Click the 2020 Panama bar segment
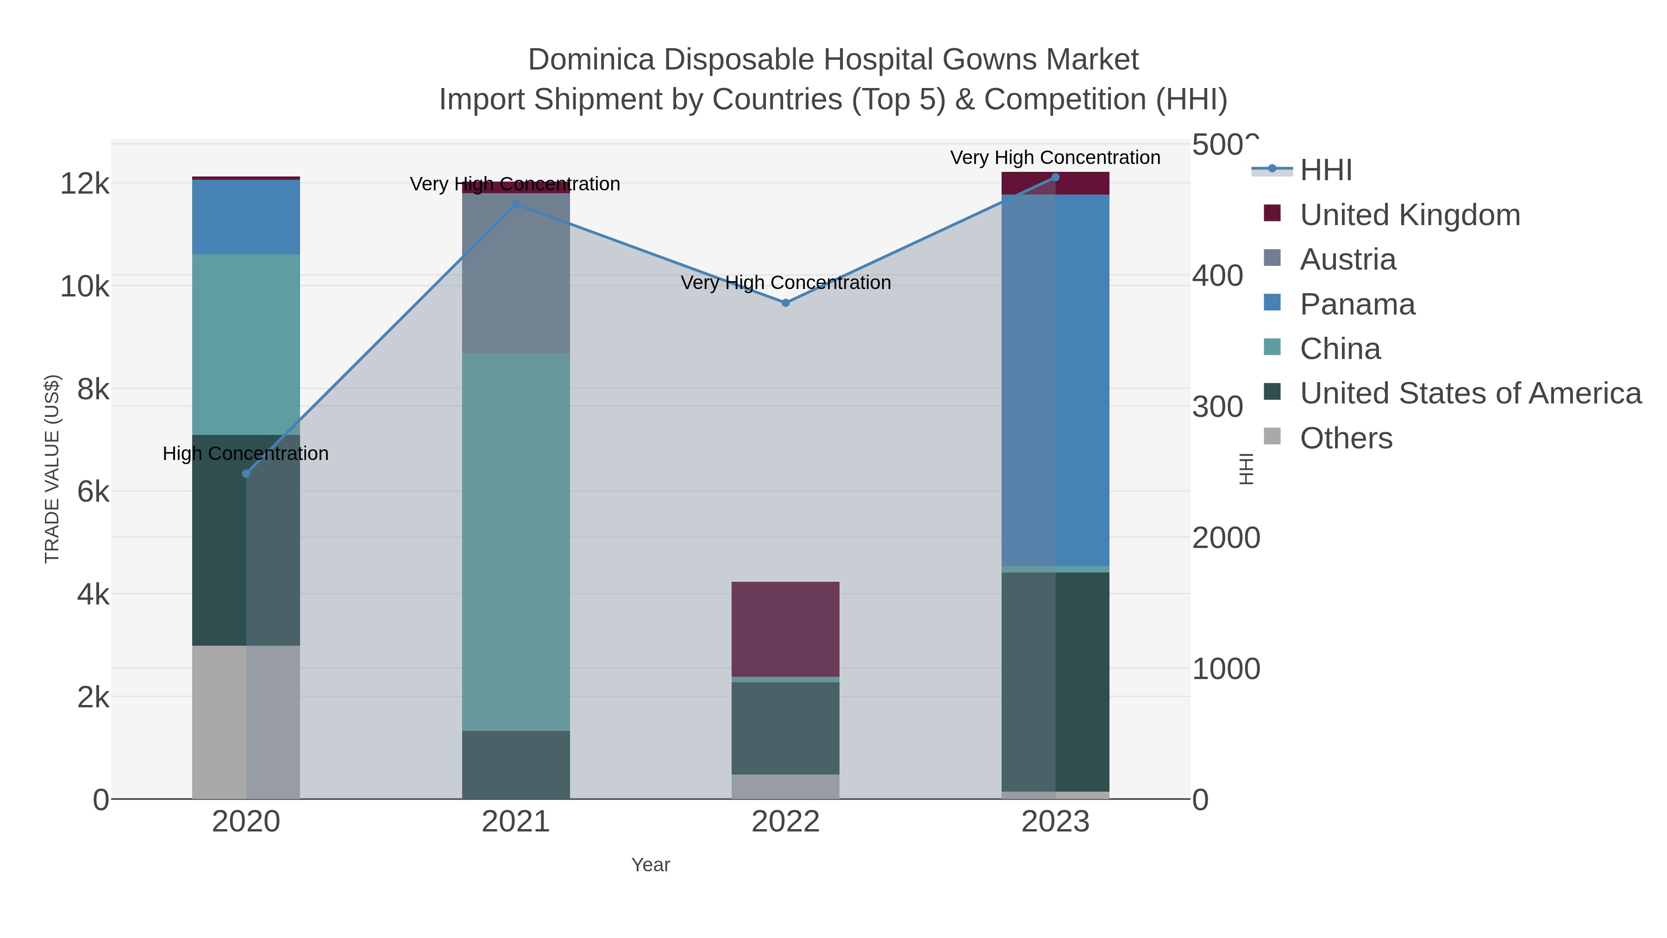 point(246,218)
